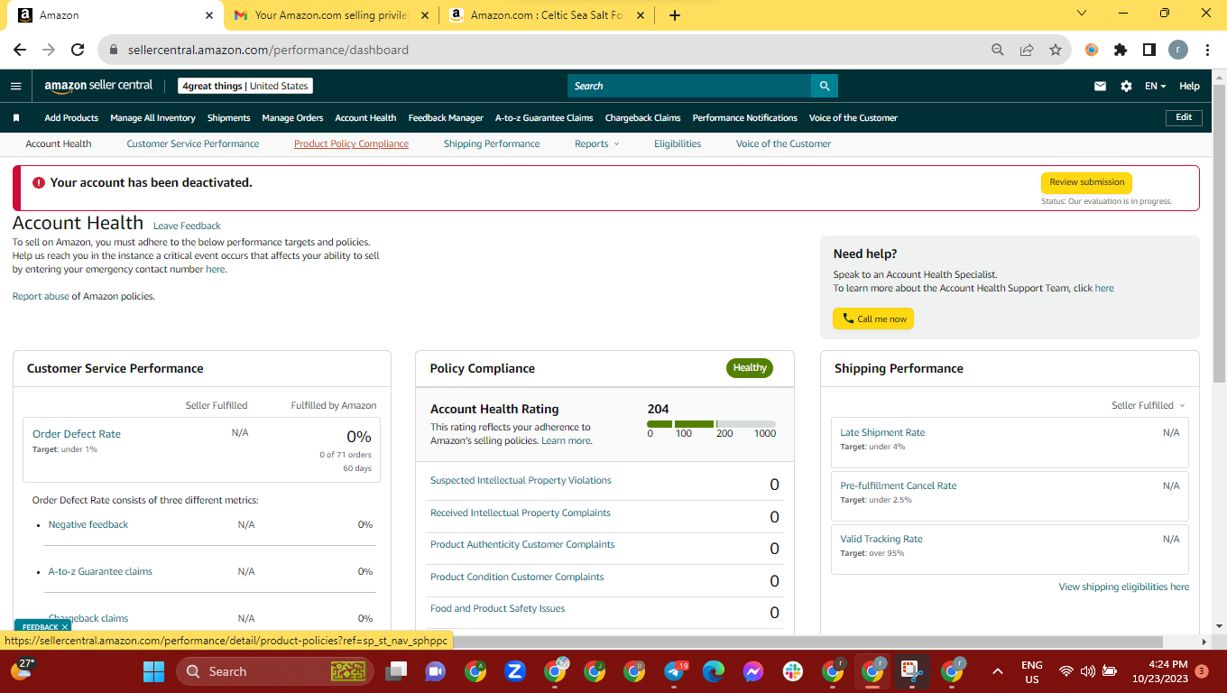1227x693 pixels.
Task: Click the zoom magnifier icon in address bar
Action: pos(998,51)
